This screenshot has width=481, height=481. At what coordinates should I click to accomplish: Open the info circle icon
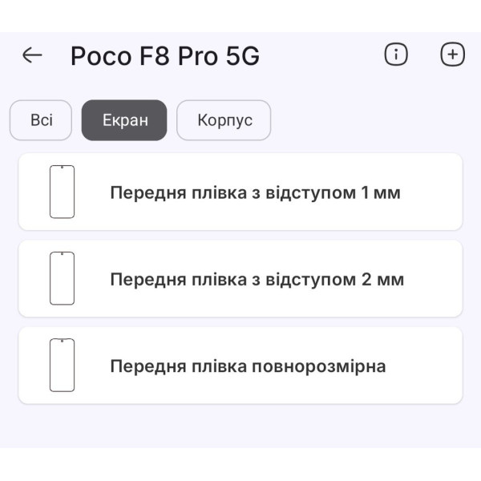click(x=396, y=55)
